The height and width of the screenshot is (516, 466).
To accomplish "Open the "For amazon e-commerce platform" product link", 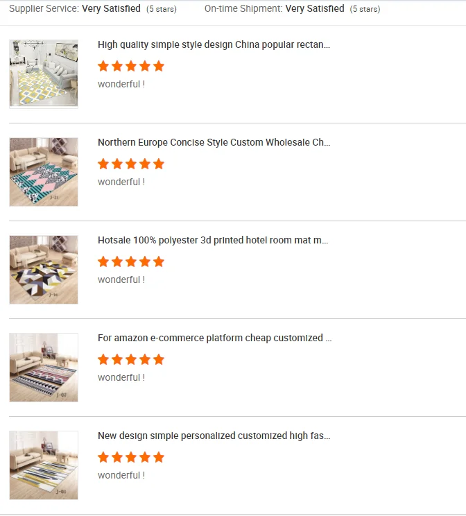I will click(x=214, y=338).
